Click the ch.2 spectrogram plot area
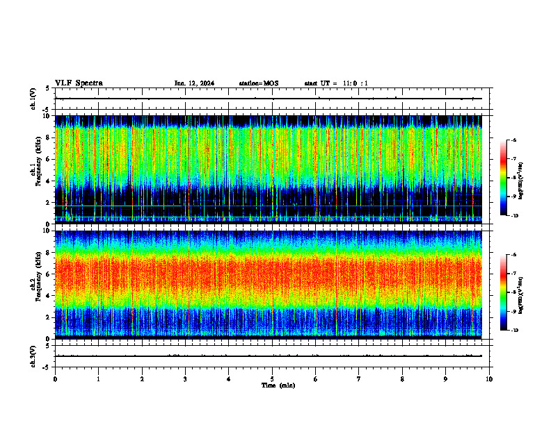The height and width of the screenshot is (425, 551). tap(269, 285)
